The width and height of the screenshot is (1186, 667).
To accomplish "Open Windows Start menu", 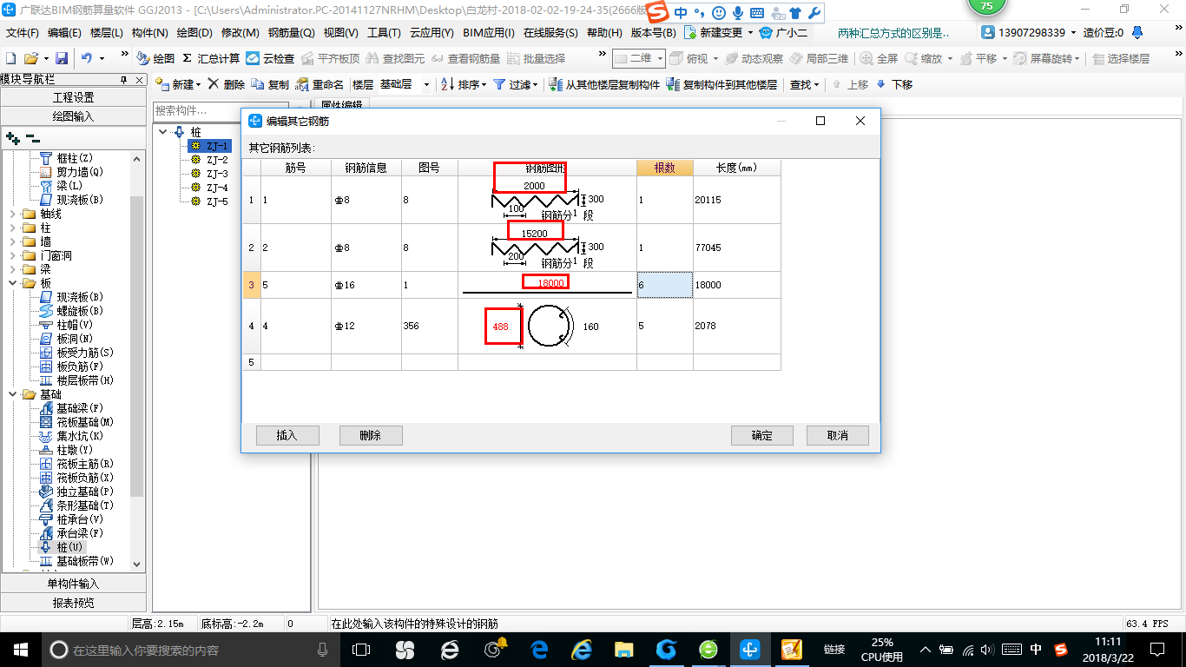I will [x=20, y=649].
